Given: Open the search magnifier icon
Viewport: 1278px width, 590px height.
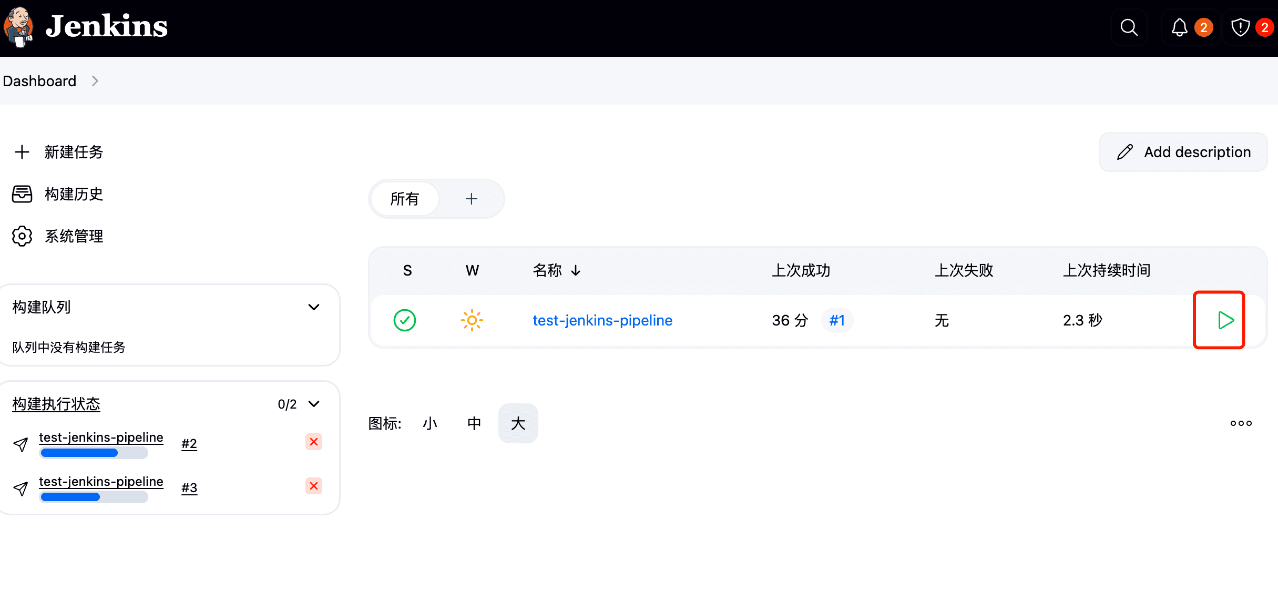Looking at the screenshot, I should 1129,27.
